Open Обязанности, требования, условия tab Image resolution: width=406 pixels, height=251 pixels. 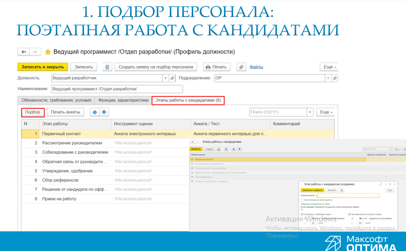(56, 100)
